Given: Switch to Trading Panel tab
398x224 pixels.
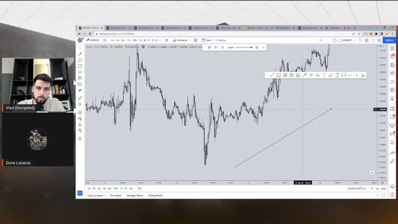Looking at the screenshot, I should point(155,195).
